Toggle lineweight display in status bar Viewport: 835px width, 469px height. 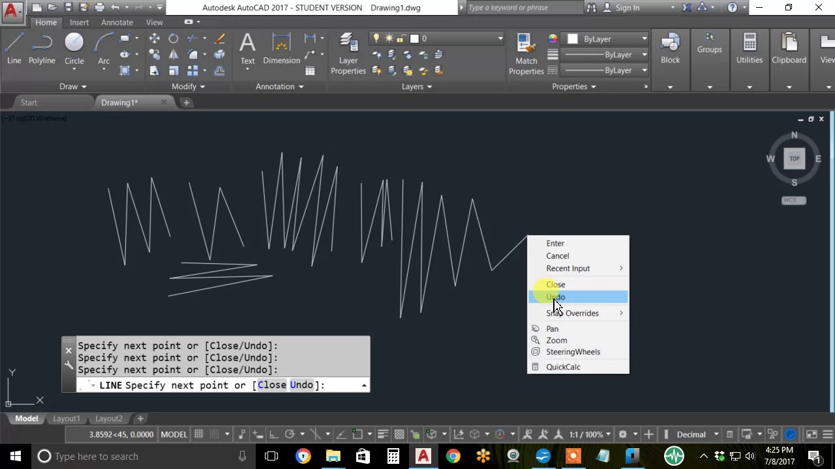coord(383,434)
